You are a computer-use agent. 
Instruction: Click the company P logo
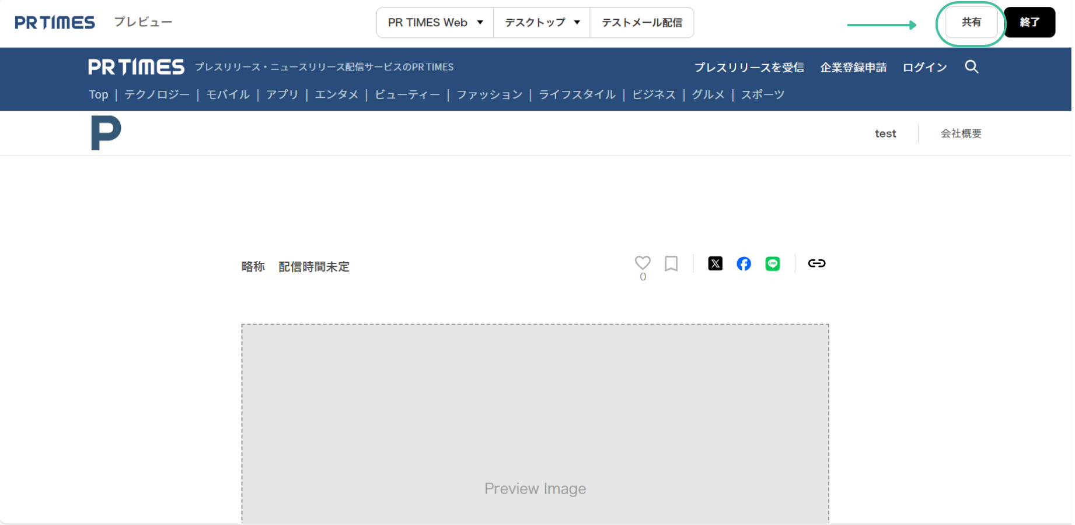(x=106, y=133)
